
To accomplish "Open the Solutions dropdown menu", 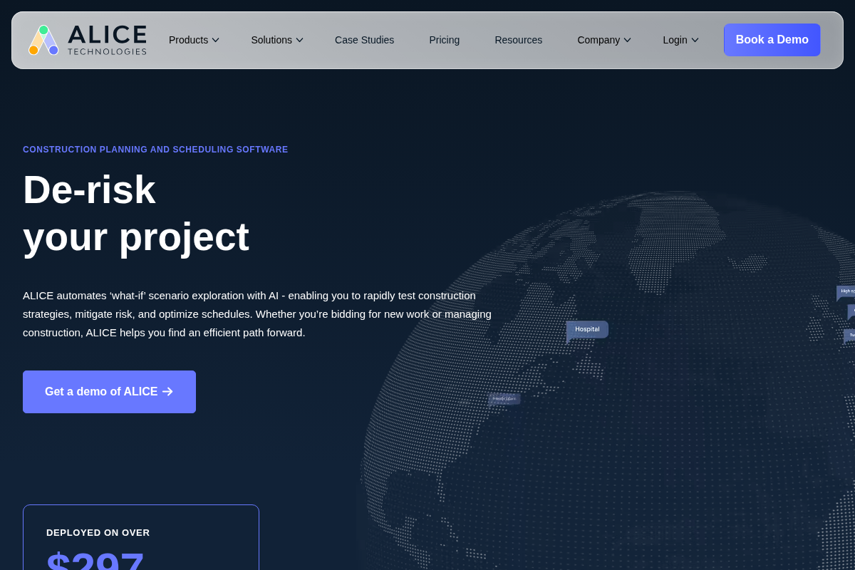I will coord(277,40).
